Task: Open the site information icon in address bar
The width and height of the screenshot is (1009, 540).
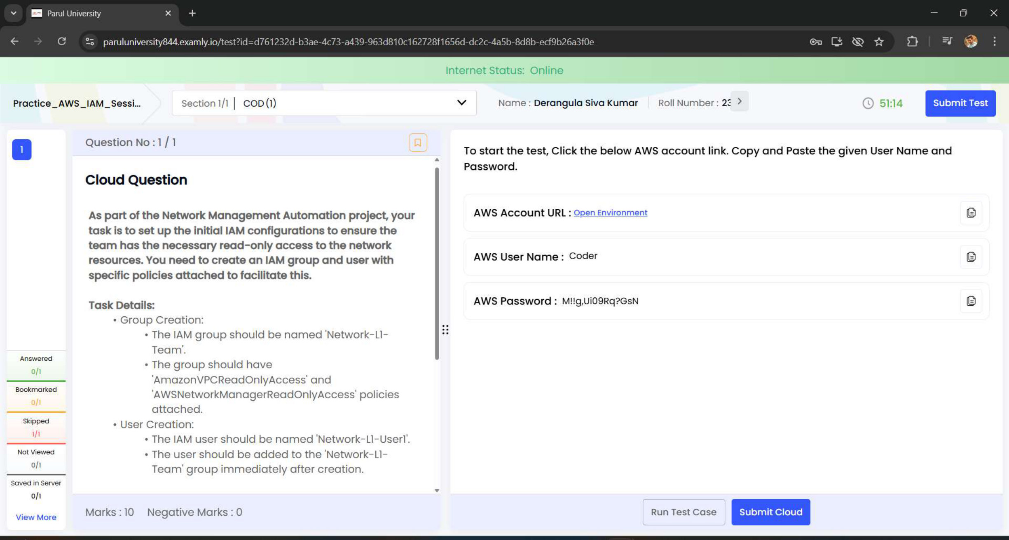Action: (90, 42)
